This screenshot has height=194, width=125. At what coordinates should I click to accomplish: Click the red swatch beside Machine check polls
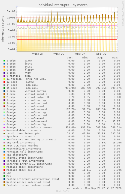pyautogui.click(x=4, y=170)
